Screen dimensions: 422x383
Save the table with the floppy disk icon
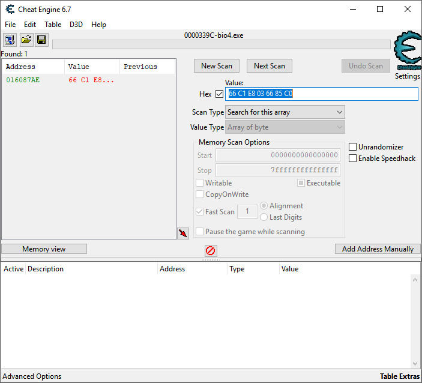[41, 40]
